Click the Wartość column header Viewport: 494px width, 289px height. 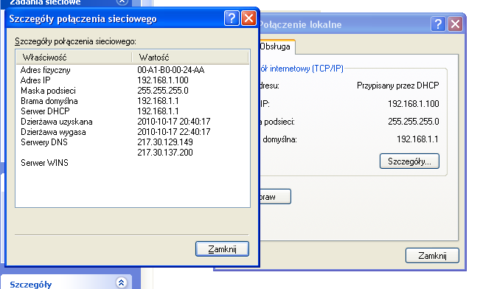click(190, 58)
